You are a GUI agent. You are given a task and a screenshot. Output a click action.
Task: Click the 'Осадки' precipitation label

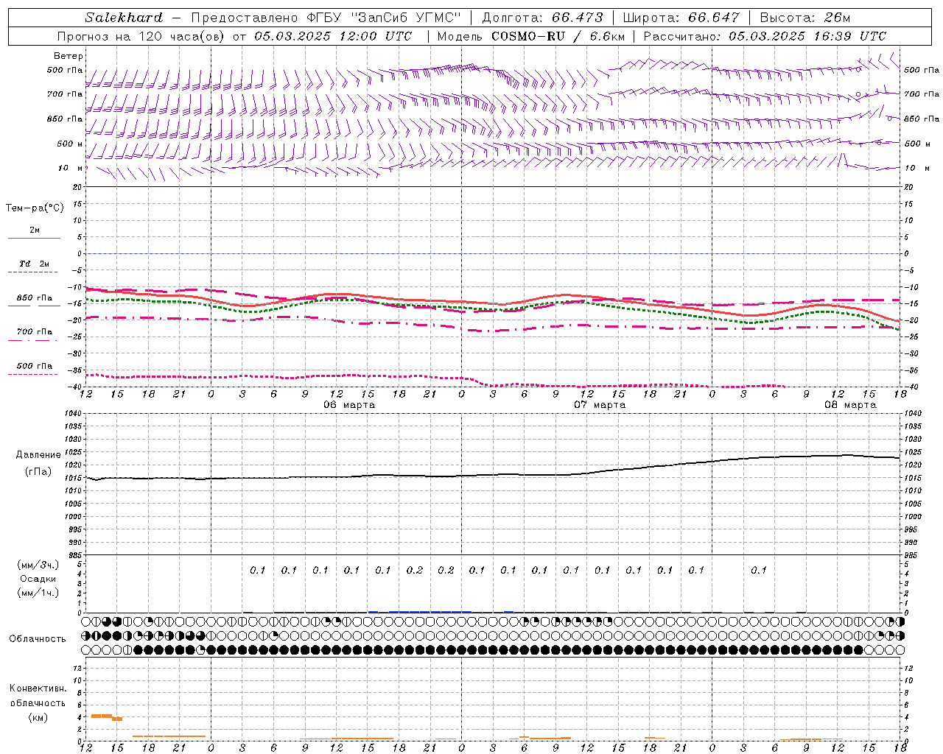coord(38,579)
